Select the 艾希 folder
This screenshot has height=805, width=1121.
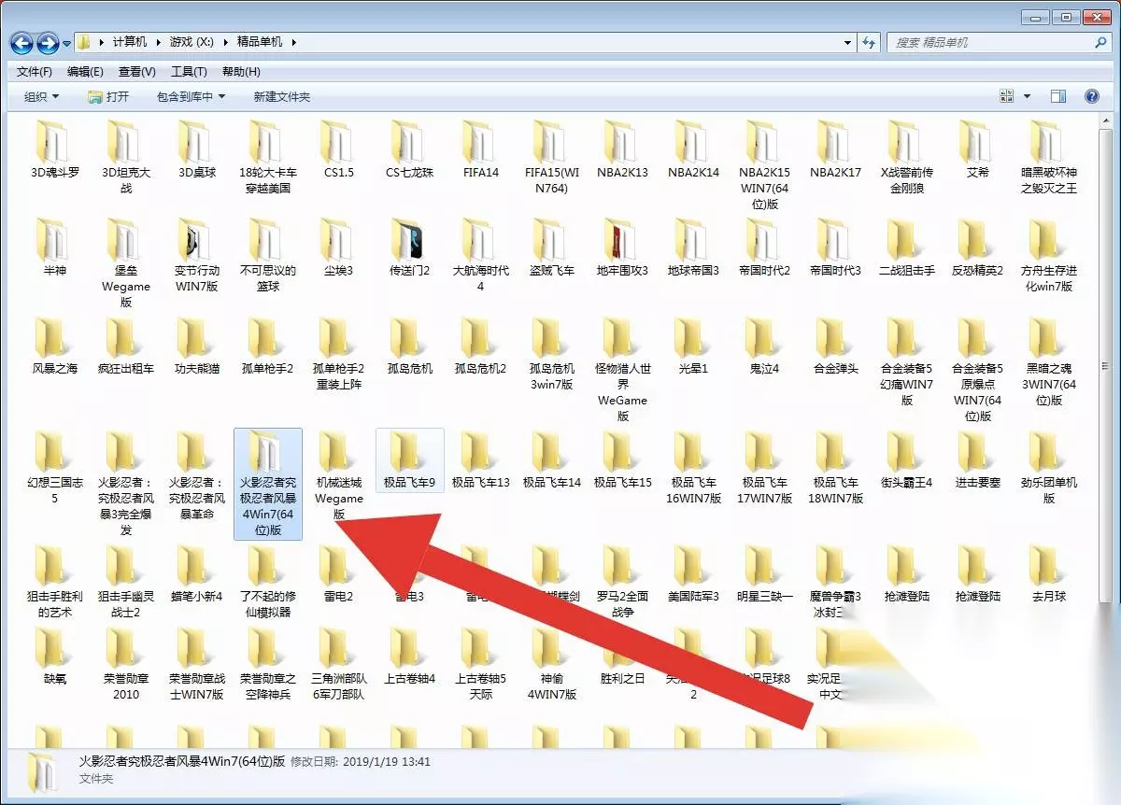coord(978,149)
